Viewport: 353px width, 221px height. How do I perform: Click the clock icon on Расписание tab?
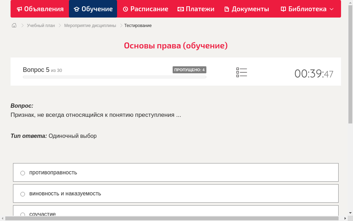(x=125, y=9)
